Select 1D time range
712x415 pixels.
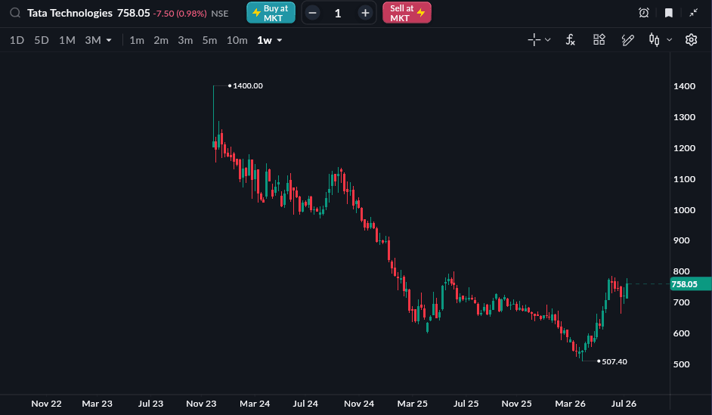point(17,40)
